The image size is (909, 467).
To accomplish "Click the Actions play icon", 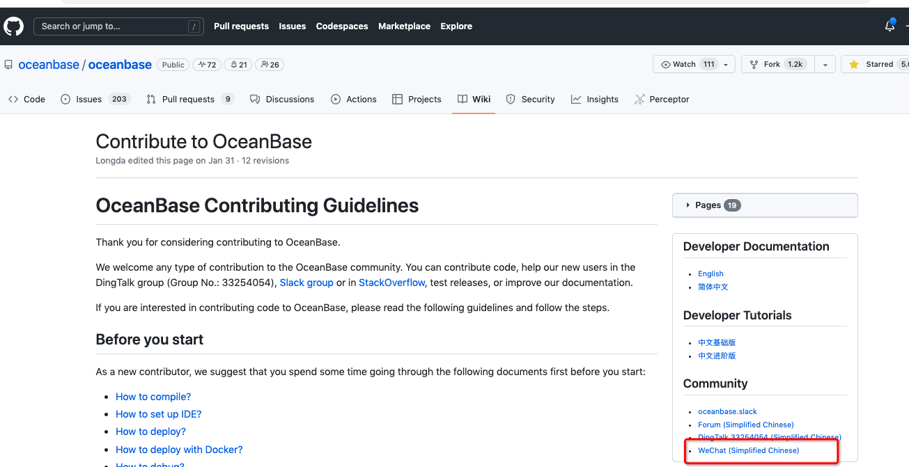I will (336, 100).
